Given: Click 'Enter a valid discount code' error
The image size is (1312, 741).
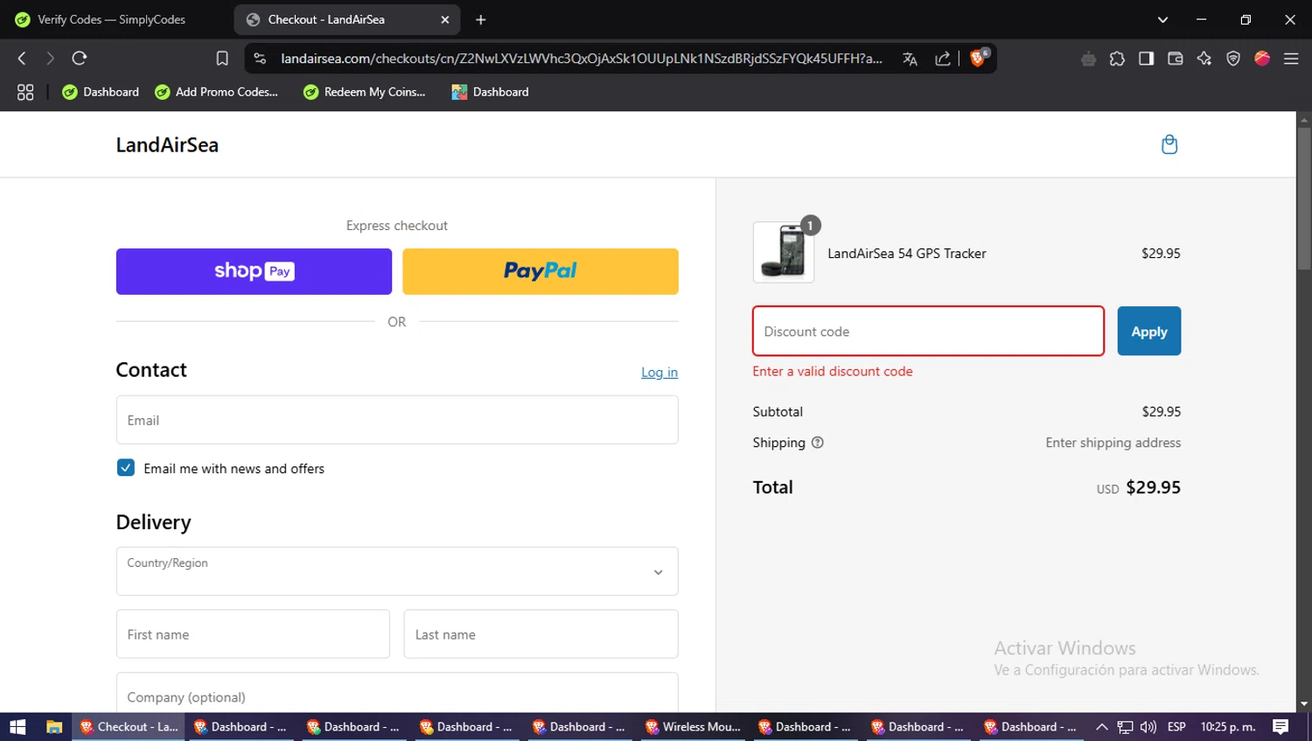Looking at the screenshot, I should pos(832,371).
